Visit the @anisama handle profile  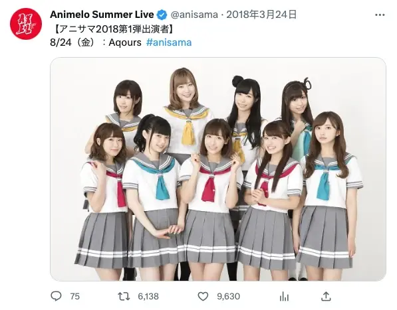(194, 15)
